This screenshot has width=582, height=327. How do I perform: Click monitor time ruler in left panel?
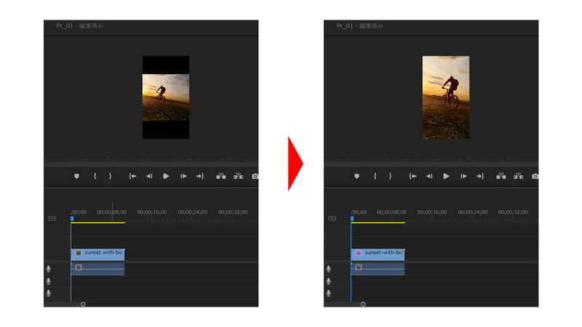coord(151,159)
